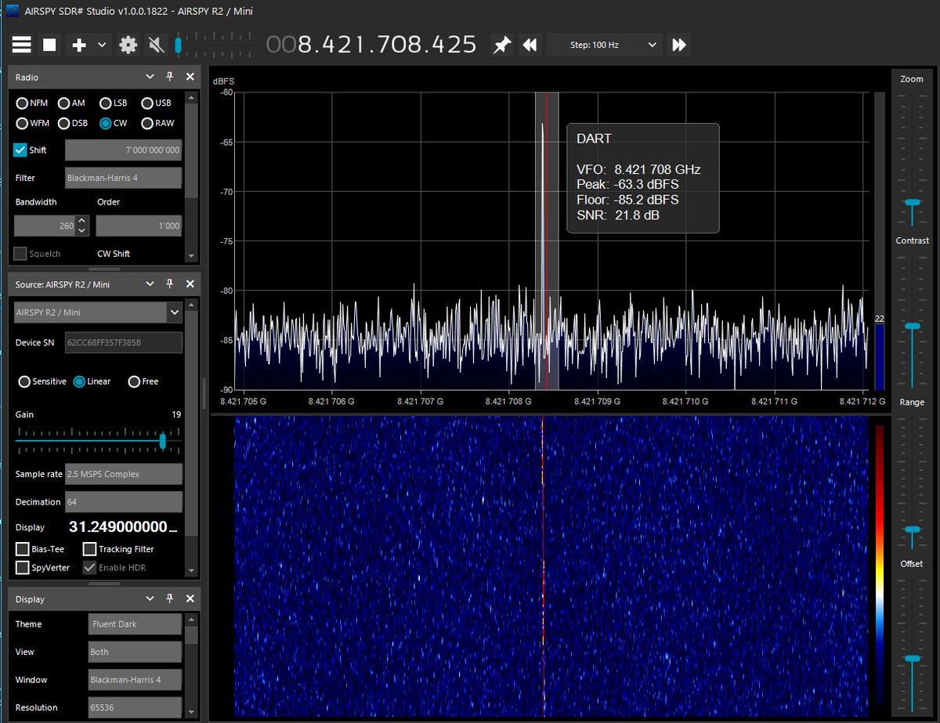Adjust the volume slider in the toolbar
Image resolution: width=940 pixels, height=723 pixels.
pyautogui.click(x=179, y=45)
